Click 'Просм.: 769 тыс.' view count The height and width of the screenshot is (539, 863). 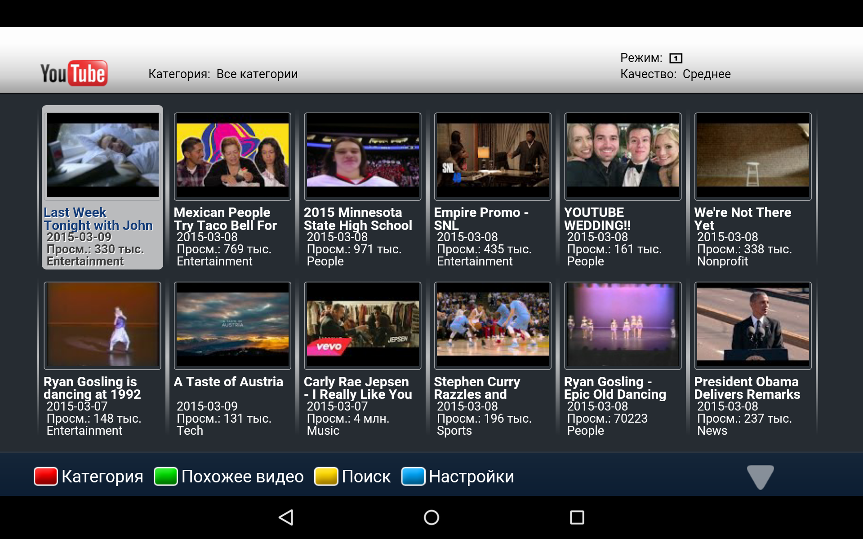(224, 249)
